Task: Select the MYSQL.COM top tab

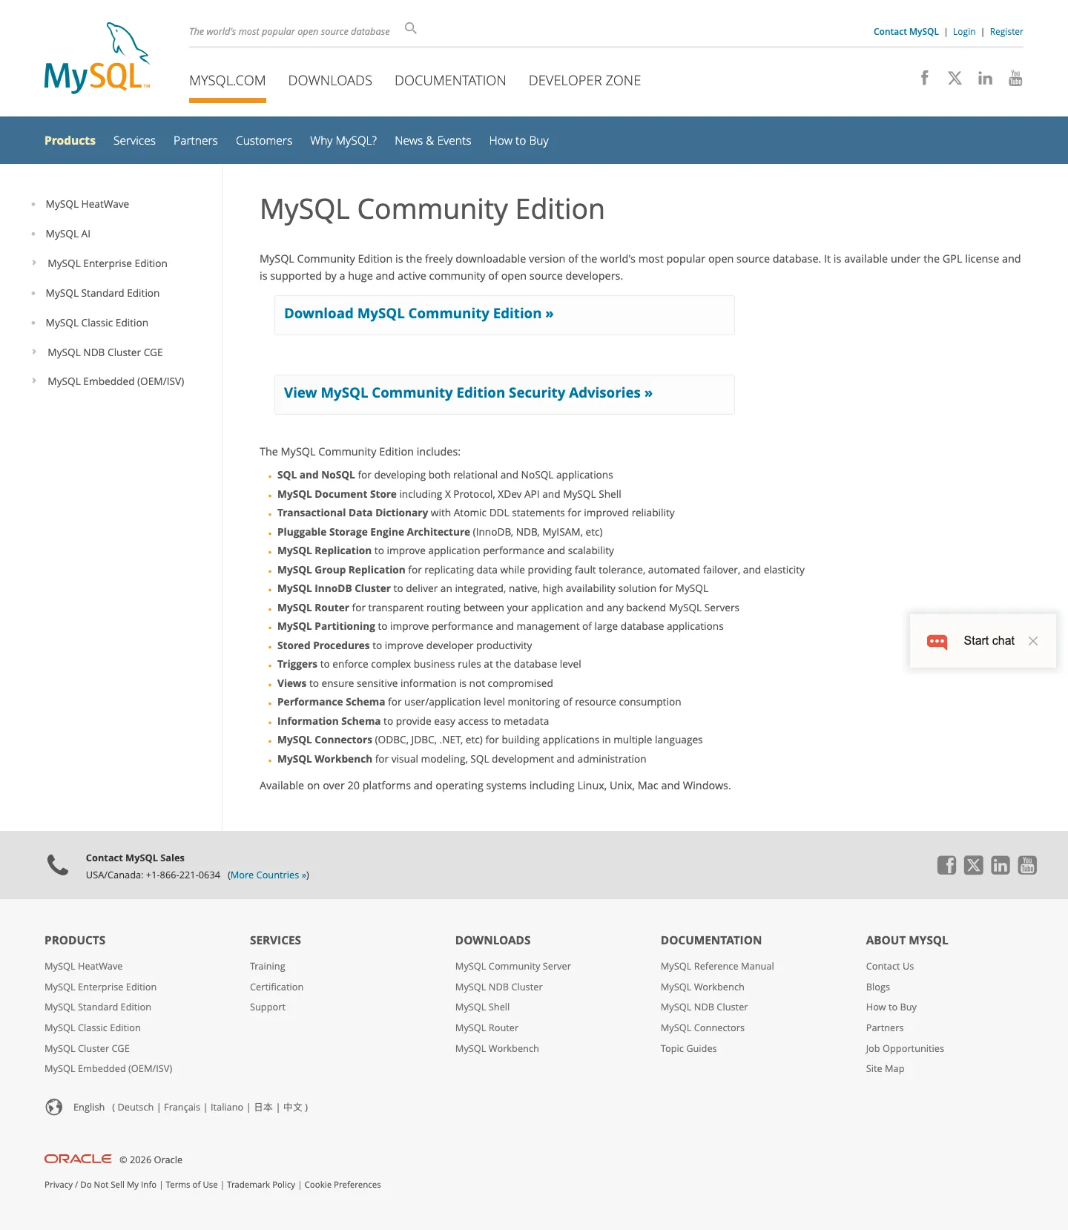Action: point(228,81)
